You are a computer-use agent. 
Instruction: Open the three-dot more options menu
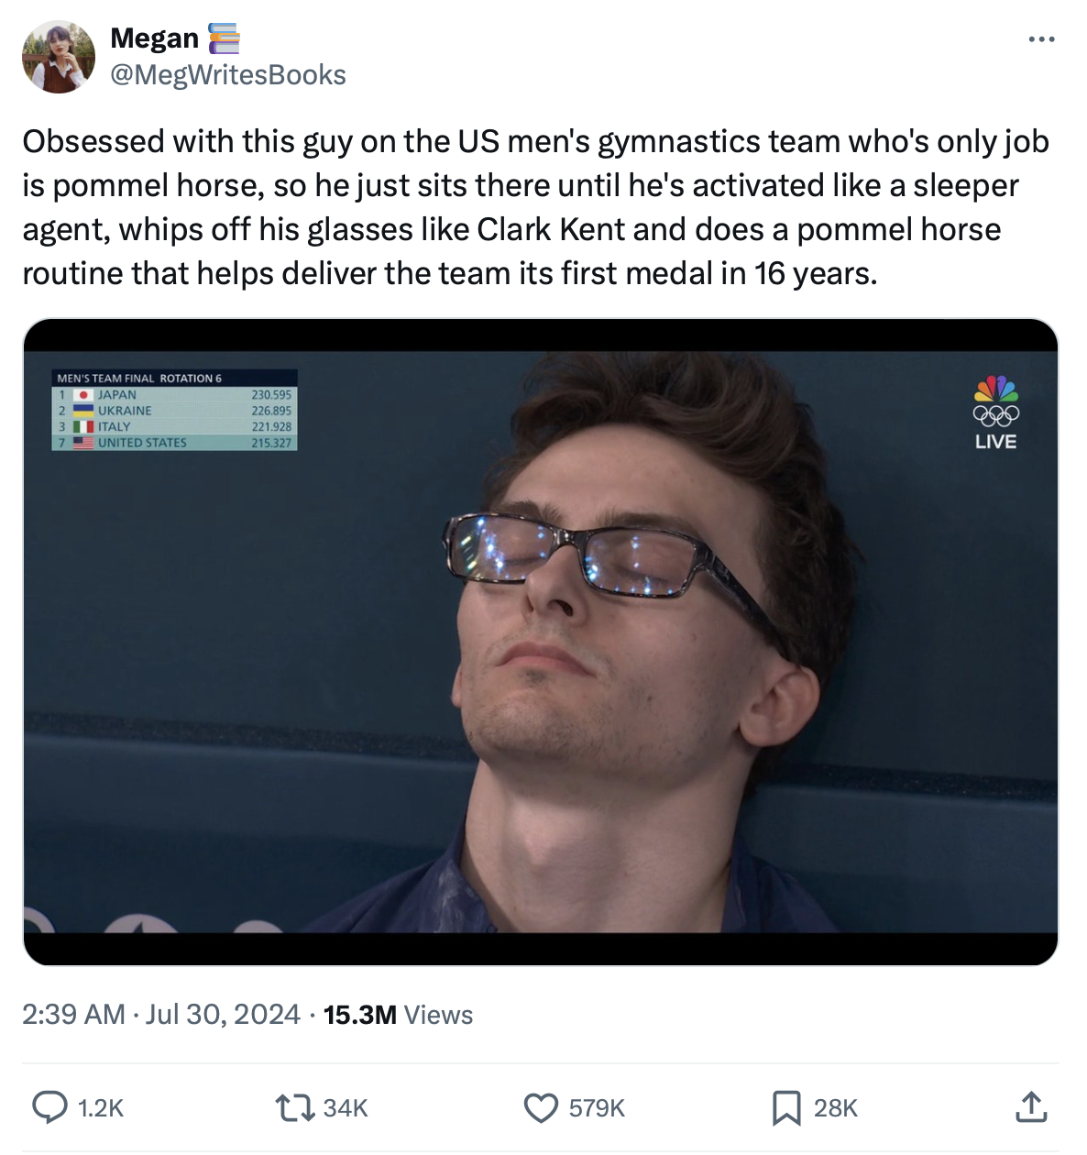1041,39
